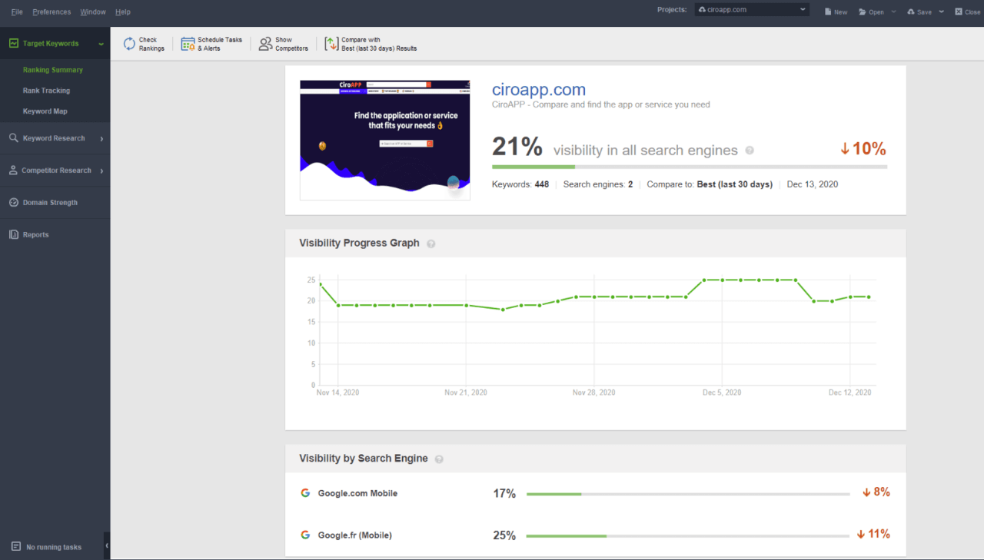Expand the Competitor Research section arrow
The image size is (984, 560).
pos(101,171)
